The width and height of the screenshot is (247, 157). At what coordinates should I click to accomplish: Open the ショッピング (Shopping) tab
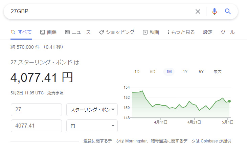pos(117,32)
